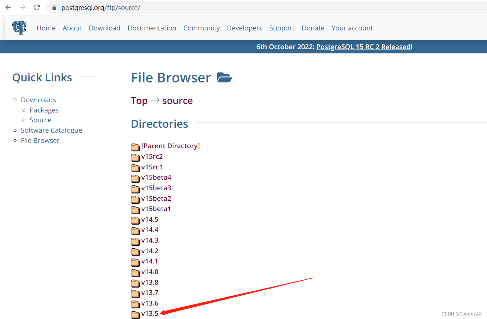Click folder icon beside v13.6
Viewport: 487px width, 319px height.
click(x=135, y=304)
